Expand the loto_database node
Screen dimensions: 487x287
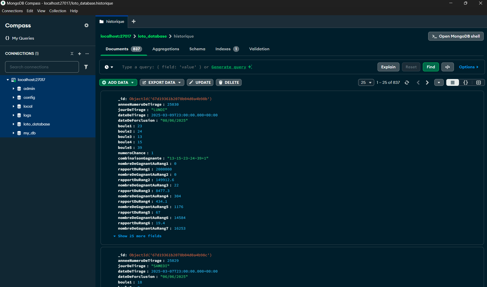click(13, 124)
